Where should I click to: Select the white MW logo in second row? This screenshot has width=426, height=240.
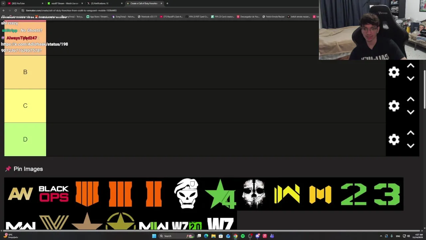pyautogui.click(x=21, y=221)
